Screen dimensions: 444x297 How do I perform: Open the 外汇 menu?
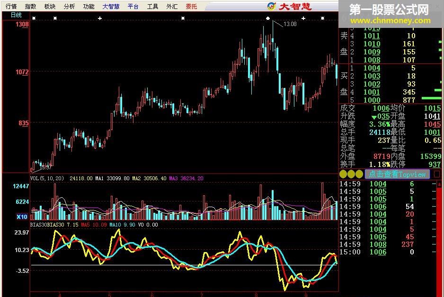[x=172, y=6]
